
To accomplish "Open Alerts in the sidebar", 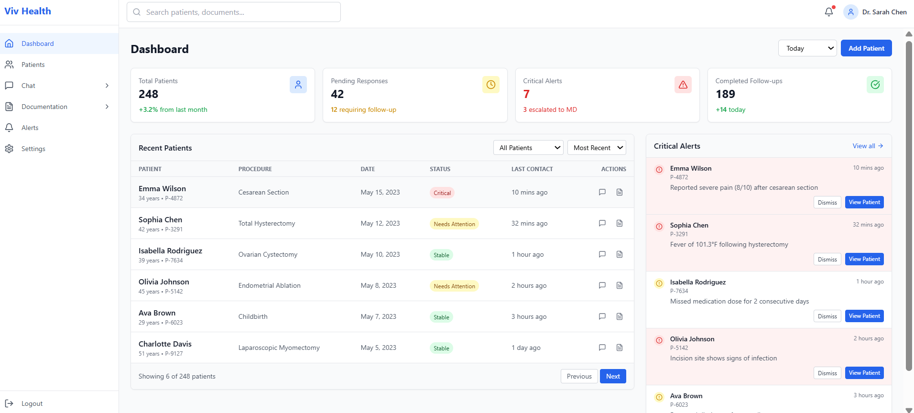I will 59,128.
